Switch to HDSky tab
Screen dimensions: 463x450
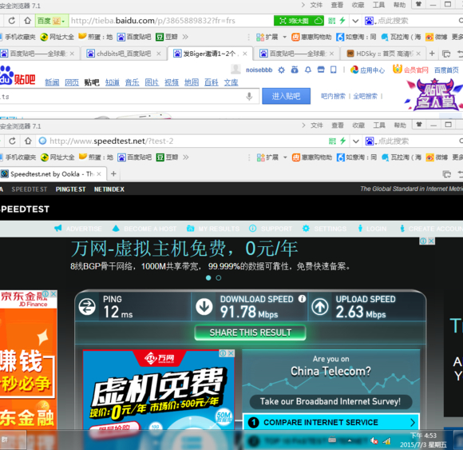pyautogui.click(x=384, y=54)
